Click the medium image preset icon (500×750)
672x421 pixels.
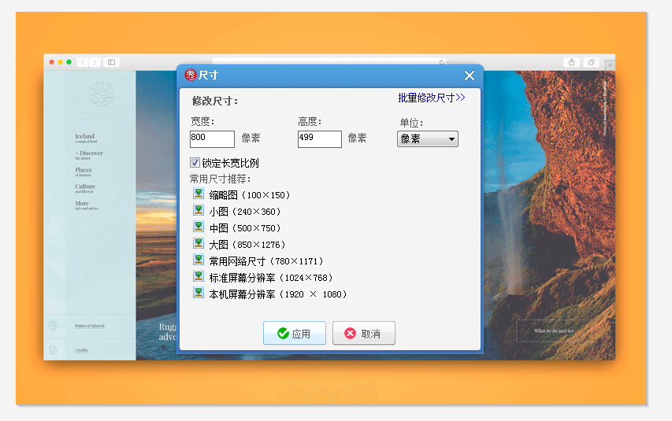coord(199,227)
